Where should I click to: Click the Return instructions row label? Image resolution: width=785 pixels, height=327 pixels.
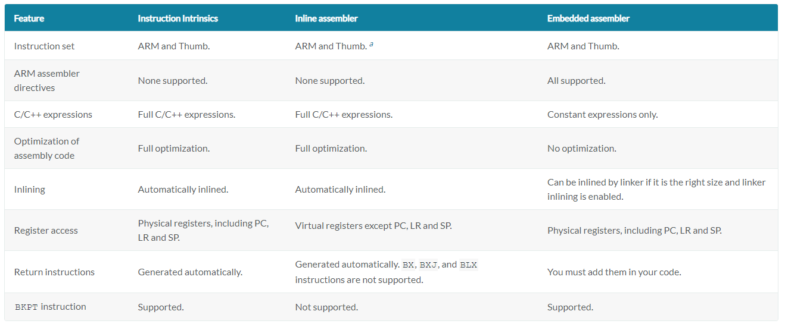pyautogui.click(x=54, y=272)
